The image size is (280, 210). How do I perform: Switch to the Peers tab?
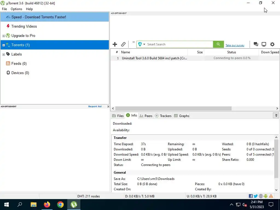[x=146, y=116]
